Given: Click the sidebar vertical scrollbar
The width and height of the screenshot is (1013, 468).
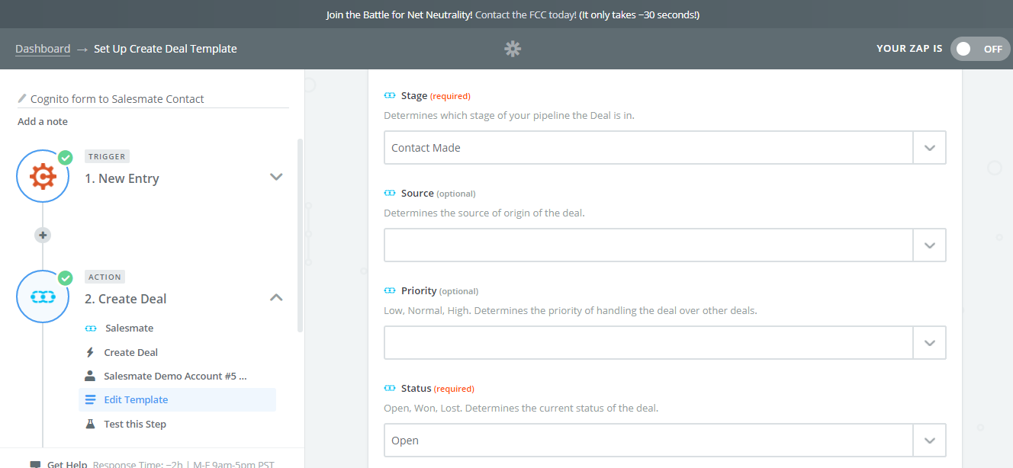Looking at the screenshot, I should point(300,235).
